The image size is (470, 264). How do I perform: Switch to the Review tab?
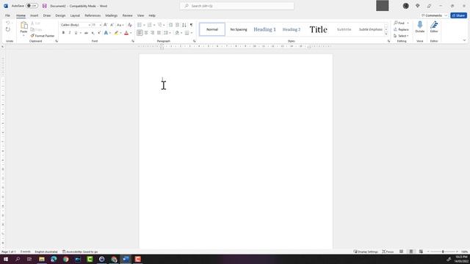tap(127, 15)
